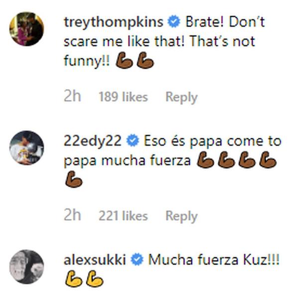
Task: Reply to the treythompkins comment
Action: (181, 97)
